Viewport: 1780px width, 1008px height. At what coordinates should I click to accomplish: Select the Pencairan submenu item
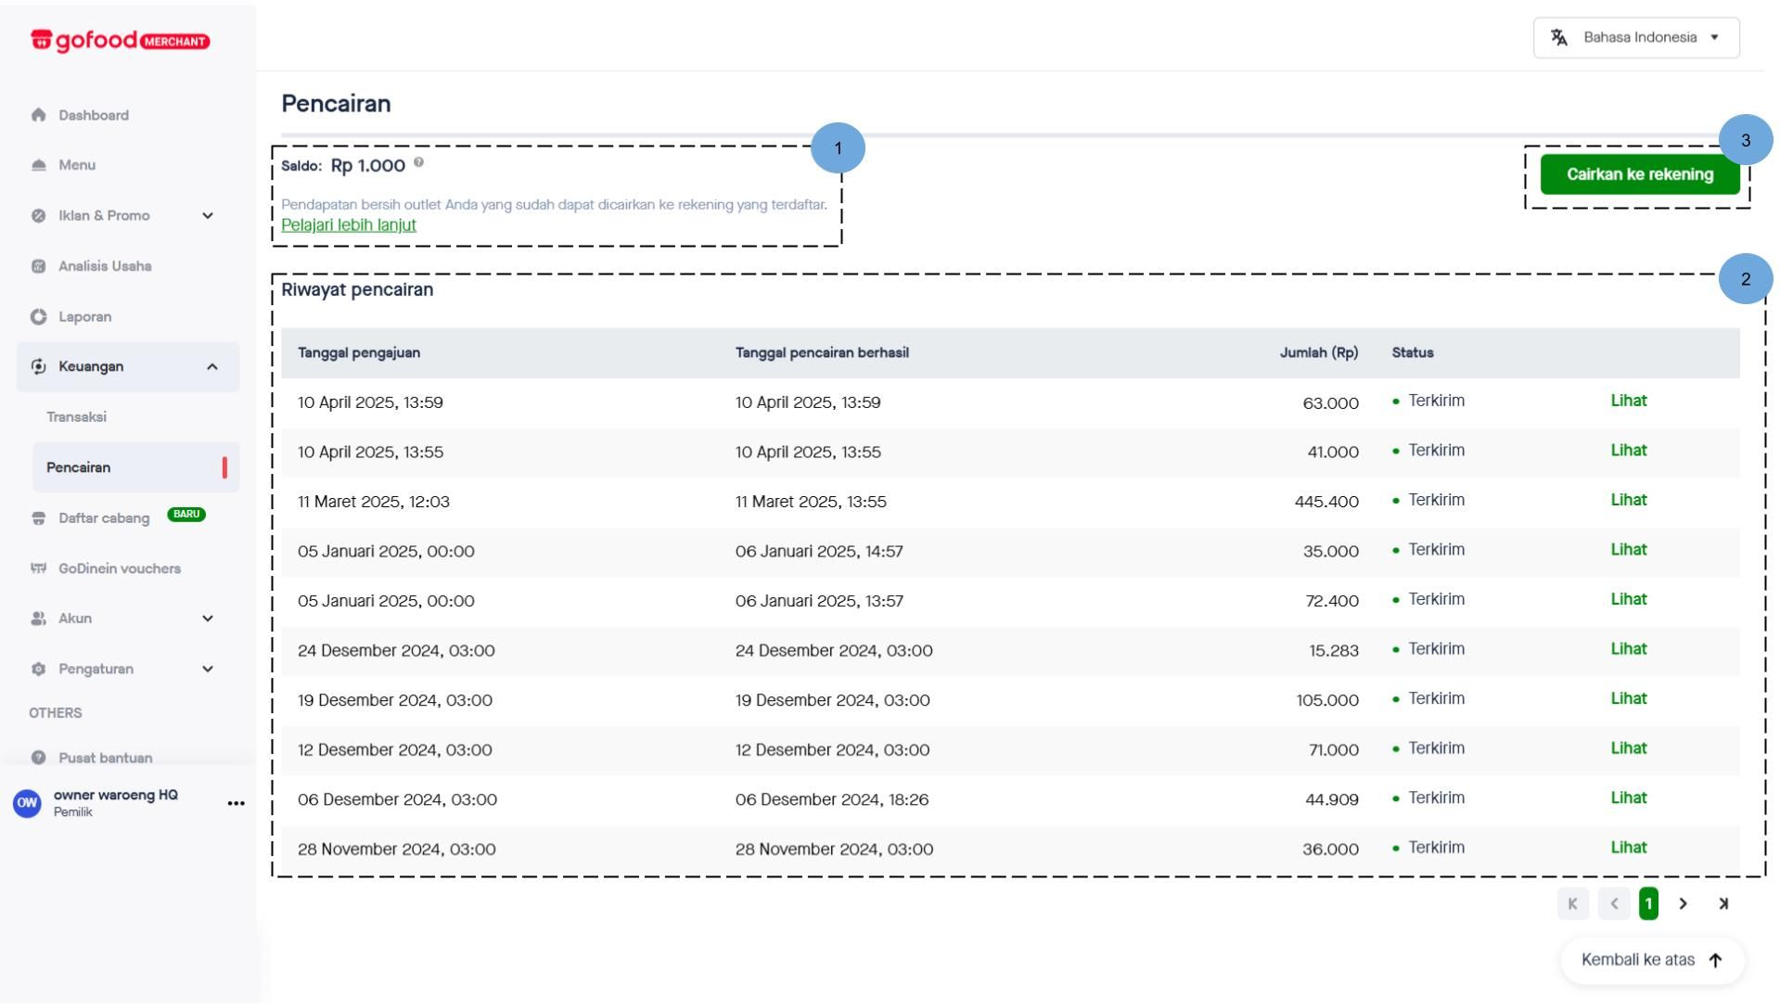(135, 467)
